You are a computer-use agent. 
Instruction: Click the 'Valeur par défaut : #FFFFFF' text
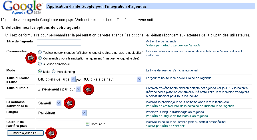tap(165, 126)
